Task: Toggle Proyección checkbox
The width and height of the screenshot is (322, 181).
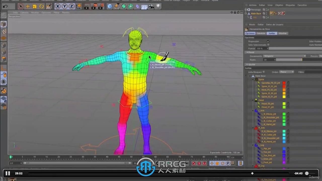Action: [x=268, y=41]
